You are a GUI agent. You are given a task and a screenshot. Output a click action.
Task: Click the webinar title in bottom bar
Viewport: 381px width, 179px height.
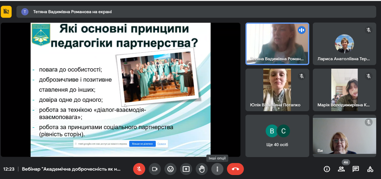coord(71,169)
